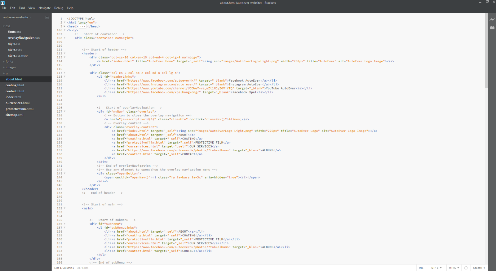Open File menu
The width and height of the screenshot is (496, 271).
pyautogui.click(x=4, y=8)
